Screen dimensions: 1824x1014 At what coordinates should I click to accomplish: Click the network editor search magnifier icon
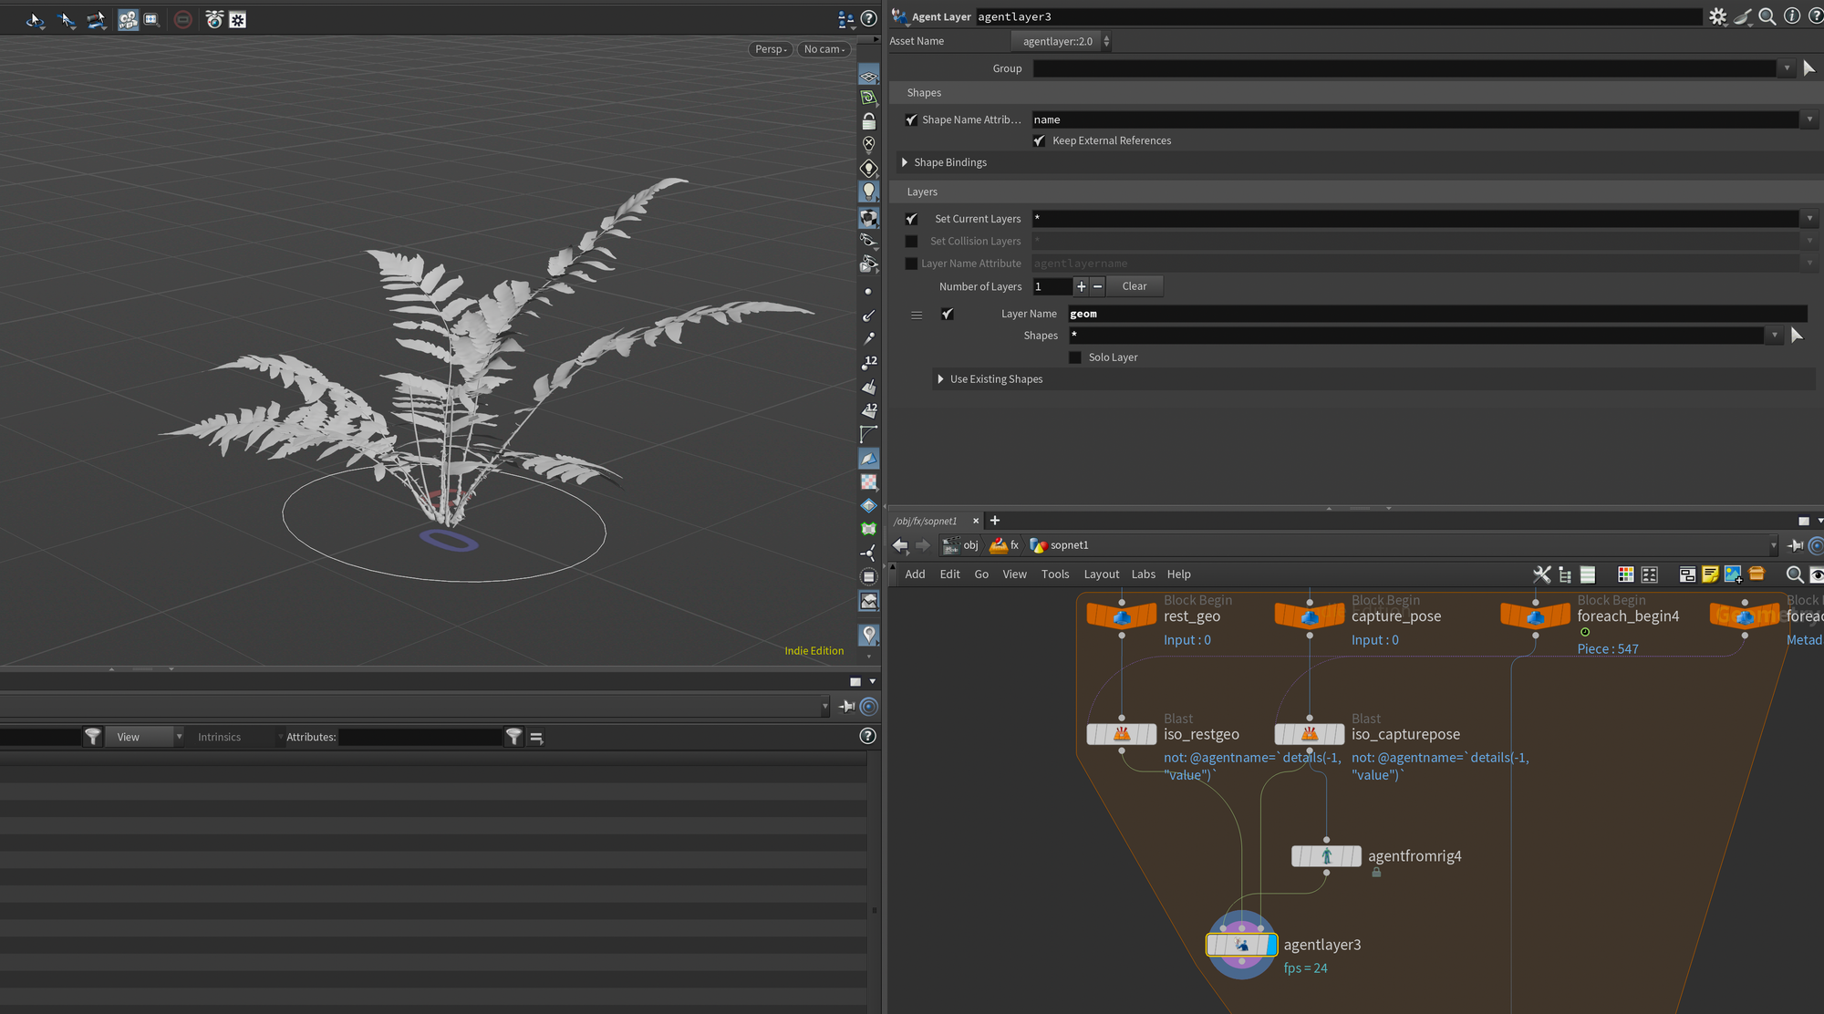[x=1793, y=574]
